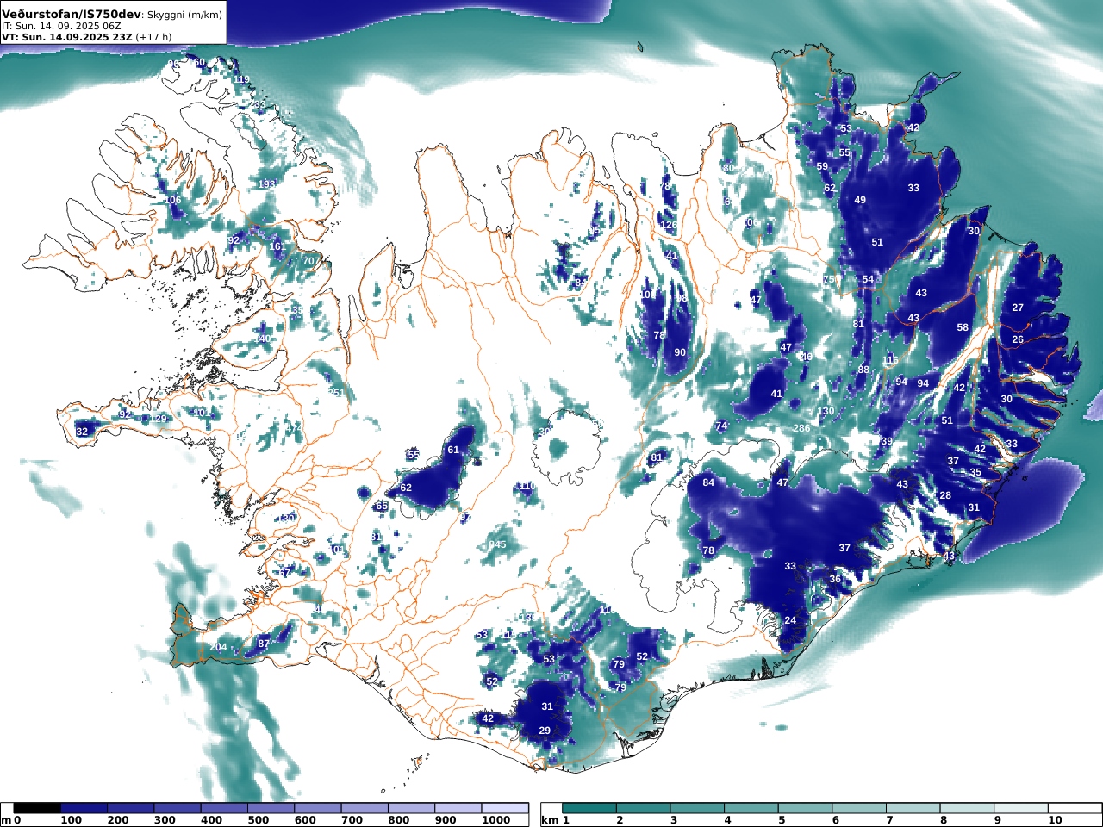Click the 5–6 km teal legend swatch

[805, 808]
